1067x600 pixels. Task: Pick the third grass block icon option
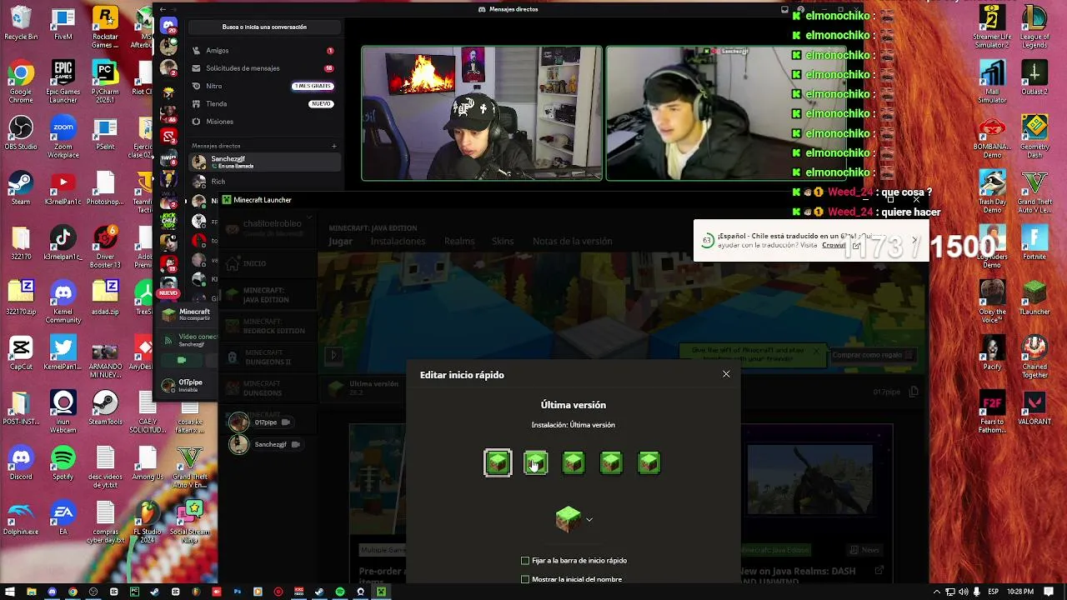(x=574, y=462)
